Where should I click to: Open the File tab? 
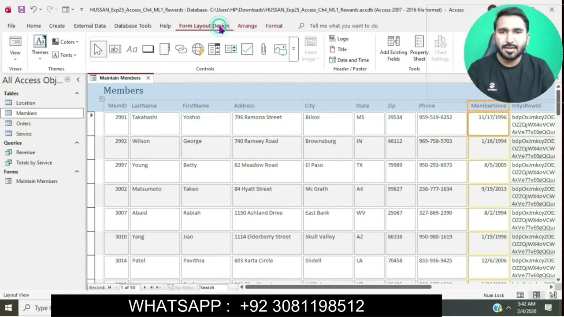11,26
